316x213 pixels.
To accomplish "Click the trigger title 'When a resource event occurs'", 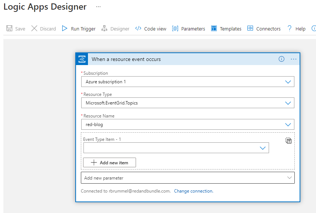I will pyautogui.click(x=126, y=59).
